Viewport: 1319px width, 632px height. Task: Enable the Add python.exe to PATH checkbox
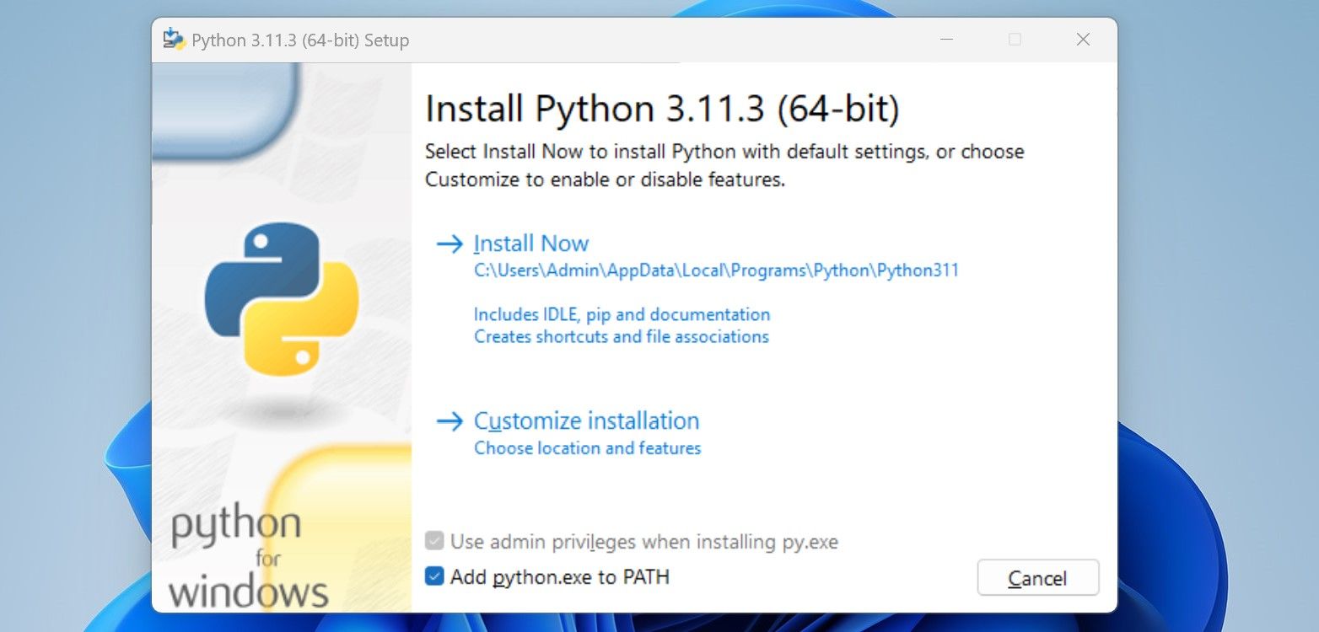tap(436, 577)
